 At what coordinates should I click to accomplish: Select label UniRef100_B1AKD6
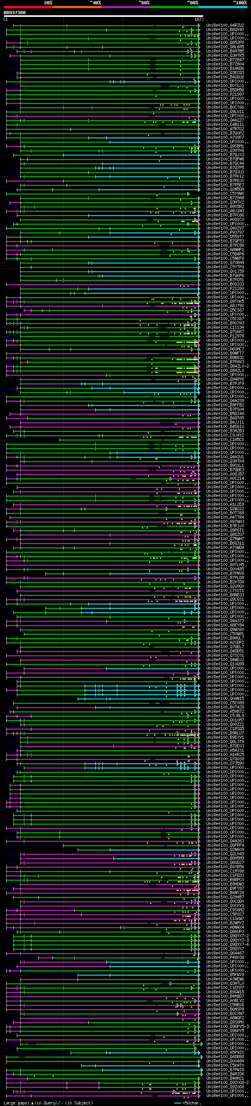(225, 68)
